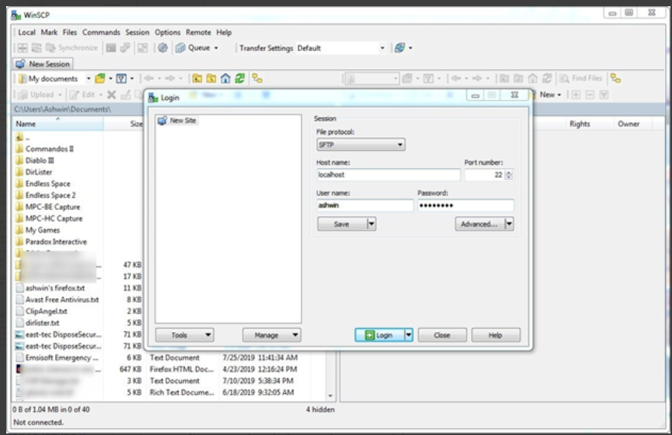The width and height of the screenshot is (672, 435).
Task: Open the My documents directory dropdown
Action: 54,78
